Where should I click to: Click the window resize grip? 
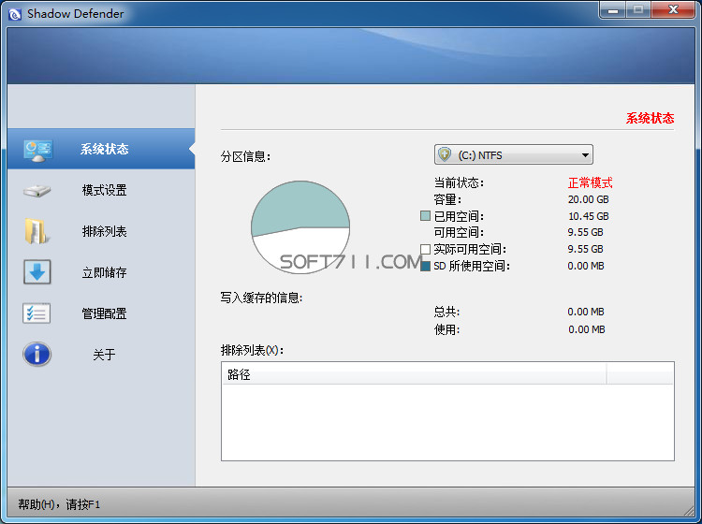tap(689, 510)
